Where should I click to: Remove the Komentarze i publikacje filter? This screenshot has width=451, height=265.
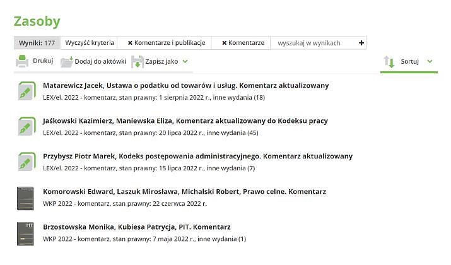click(x=130, y=43)
